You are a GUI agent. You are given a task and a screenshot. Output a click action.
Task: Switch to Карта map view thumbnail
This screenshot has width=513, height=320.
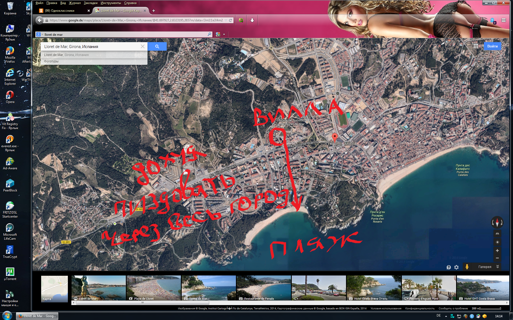55,289
